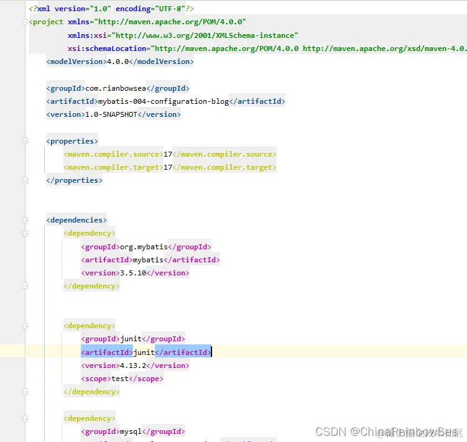Click the closing maven.compiler.source tag
The height and width of the screenshot is (442, 467).
click(224, 154)
